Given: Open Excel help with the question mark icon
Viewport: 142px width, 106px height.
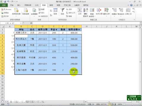Looking at the screenshot, I should (131, 5).
